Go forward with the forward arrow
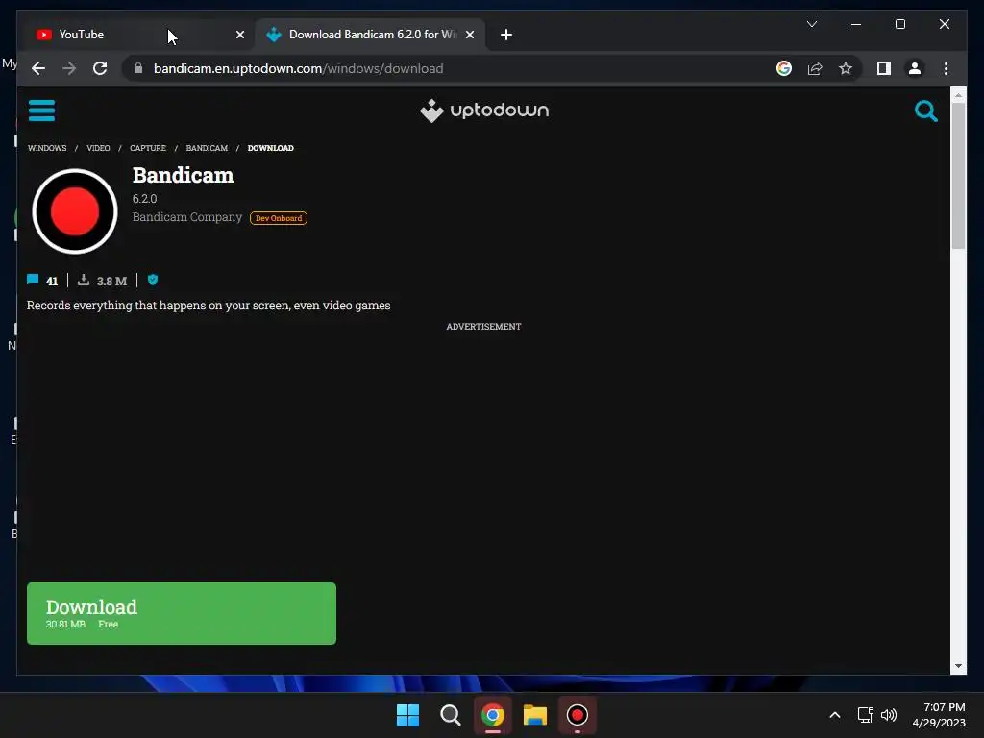Viewport: 984px width, 738px height. click(x=69, y=68)
